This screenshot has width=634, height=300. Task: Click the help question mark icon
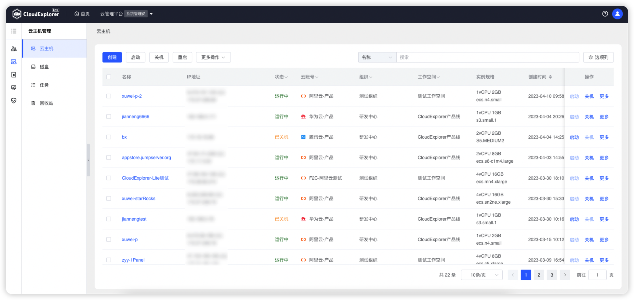click(x=605, y=14)
